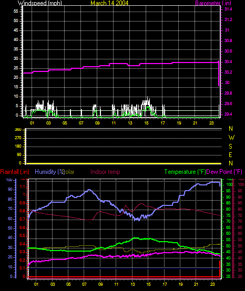This screenshot has height=291, width=245.
Task: Select the Humidity (%) legend label
Action: (49, 172)
